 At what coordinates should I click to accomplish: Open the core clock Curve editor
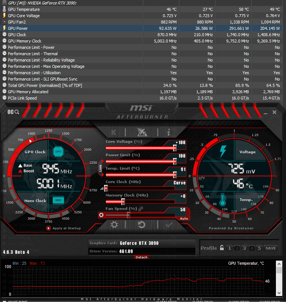pyautogui.click(x=179, y=183)
